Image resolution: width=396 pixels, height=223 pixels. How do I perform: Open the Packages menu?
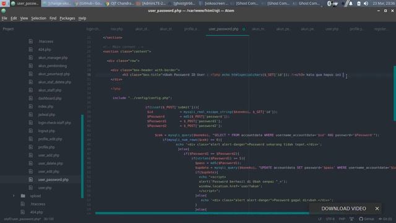tap(67, 18)
